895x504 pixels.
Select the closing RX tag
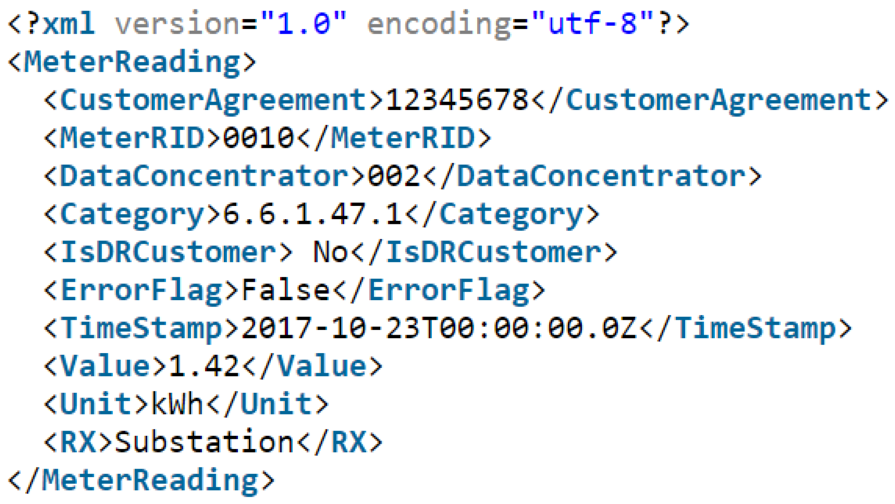[x=339, y=441]
